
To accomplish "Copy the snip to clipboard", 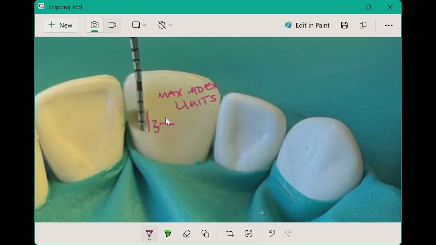I will pyautogui.click(x=363, y=25).
